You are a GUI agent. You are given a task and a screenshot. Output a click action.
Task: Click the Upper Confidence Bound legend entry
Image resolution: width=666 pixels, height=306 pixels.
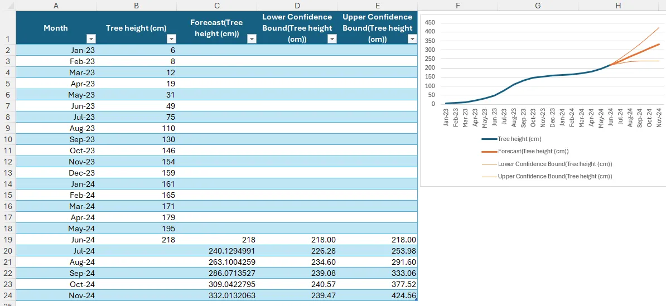coord(547,176)
